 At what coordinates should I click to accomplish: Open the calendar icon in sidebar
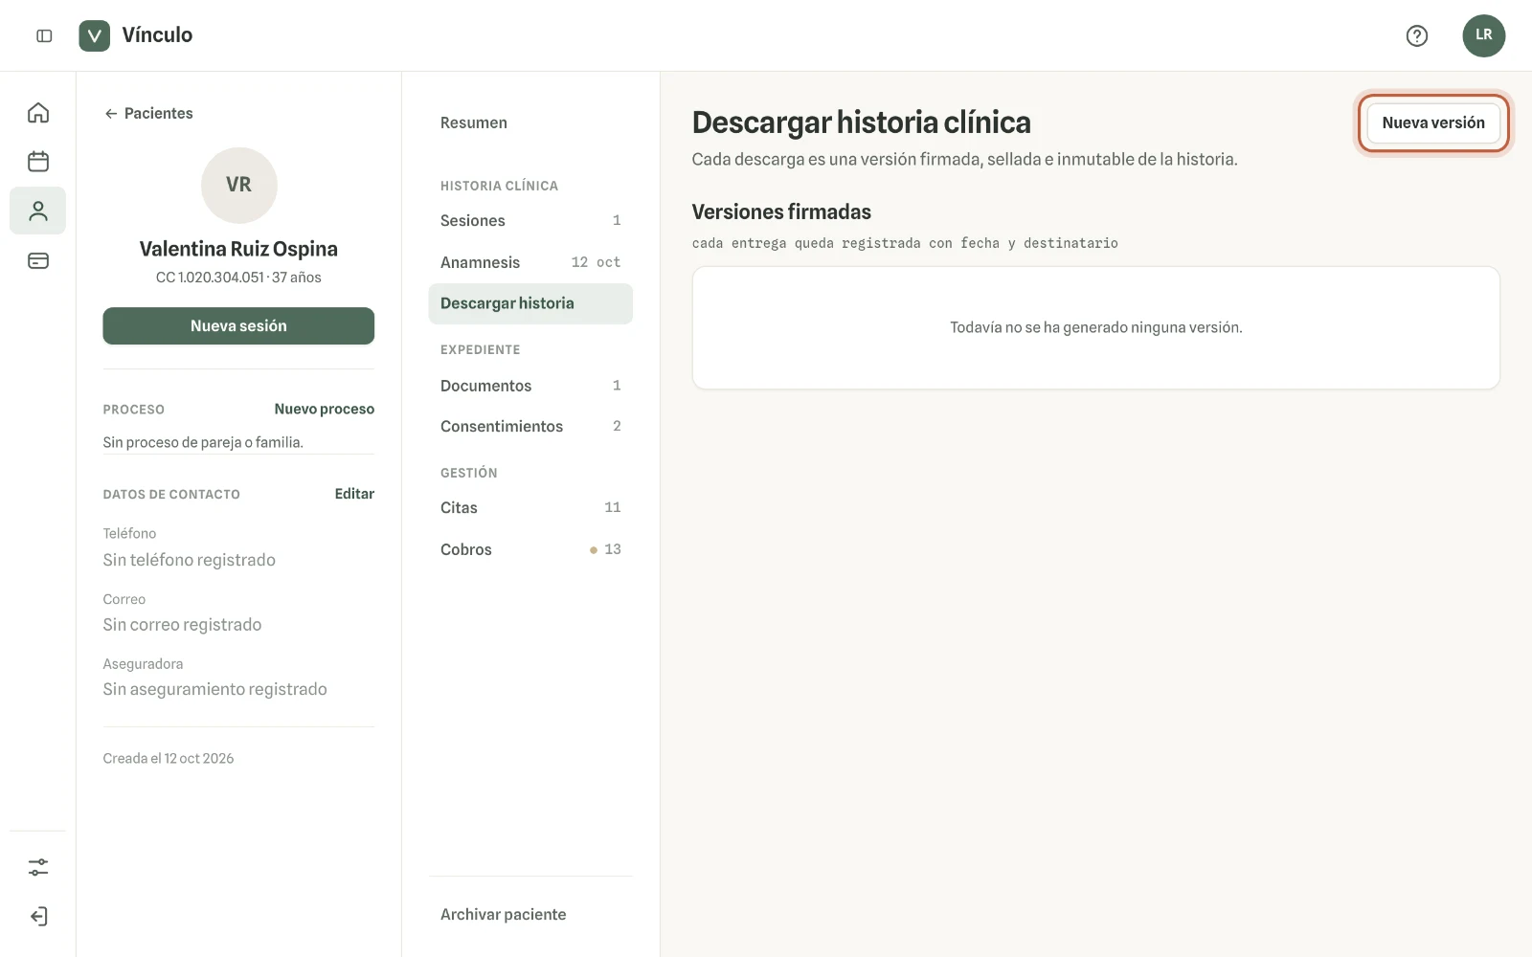38,162
